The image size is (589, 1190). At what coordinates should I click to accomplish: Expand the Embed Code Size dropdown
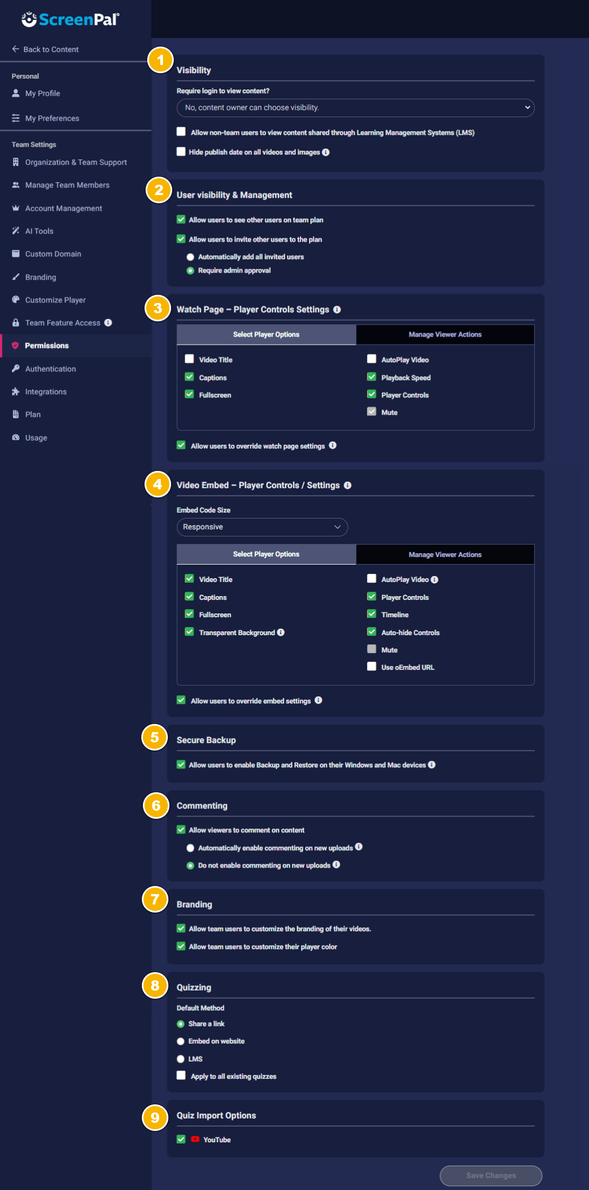tap(262, 527)
